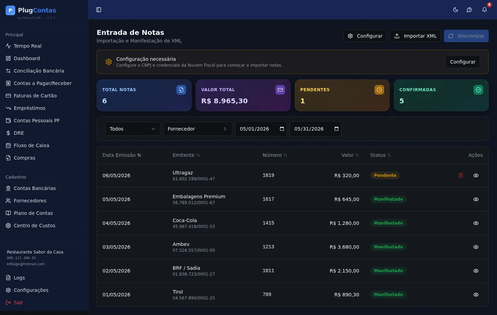Viewport: 497px width, 315px height.
Task: Click header Configurar button with gear
Action: (365, 36)
